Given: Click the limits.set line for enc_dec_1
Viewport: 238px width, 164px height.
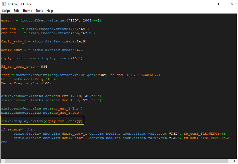Looking at the screenshot, I should (x=51, y=100).
